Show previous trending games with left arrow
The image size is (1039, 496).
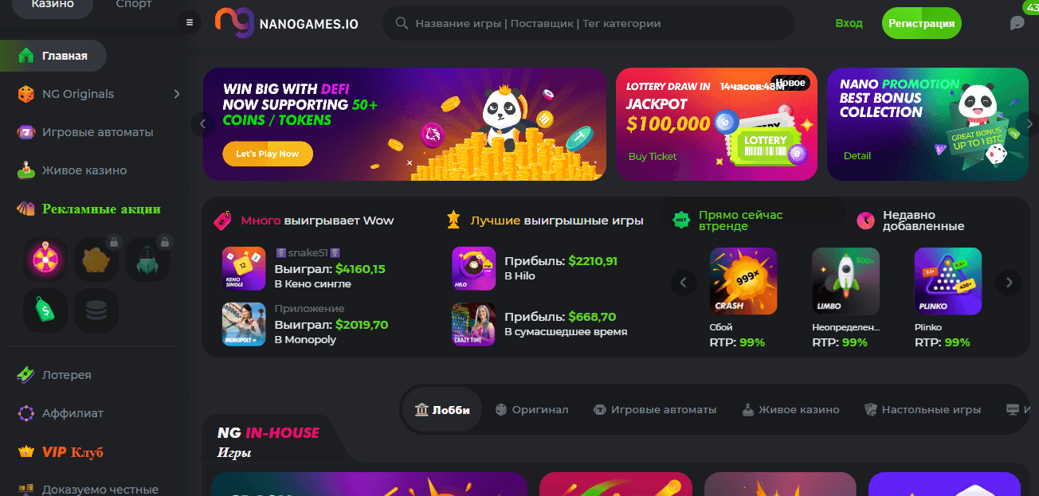coord(683,282)
